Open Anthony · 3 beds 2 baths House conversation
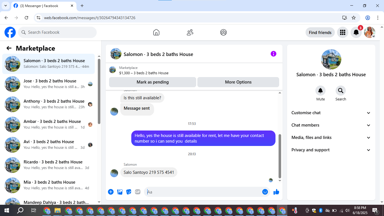 pyautogui.click(x=48, y=104)
